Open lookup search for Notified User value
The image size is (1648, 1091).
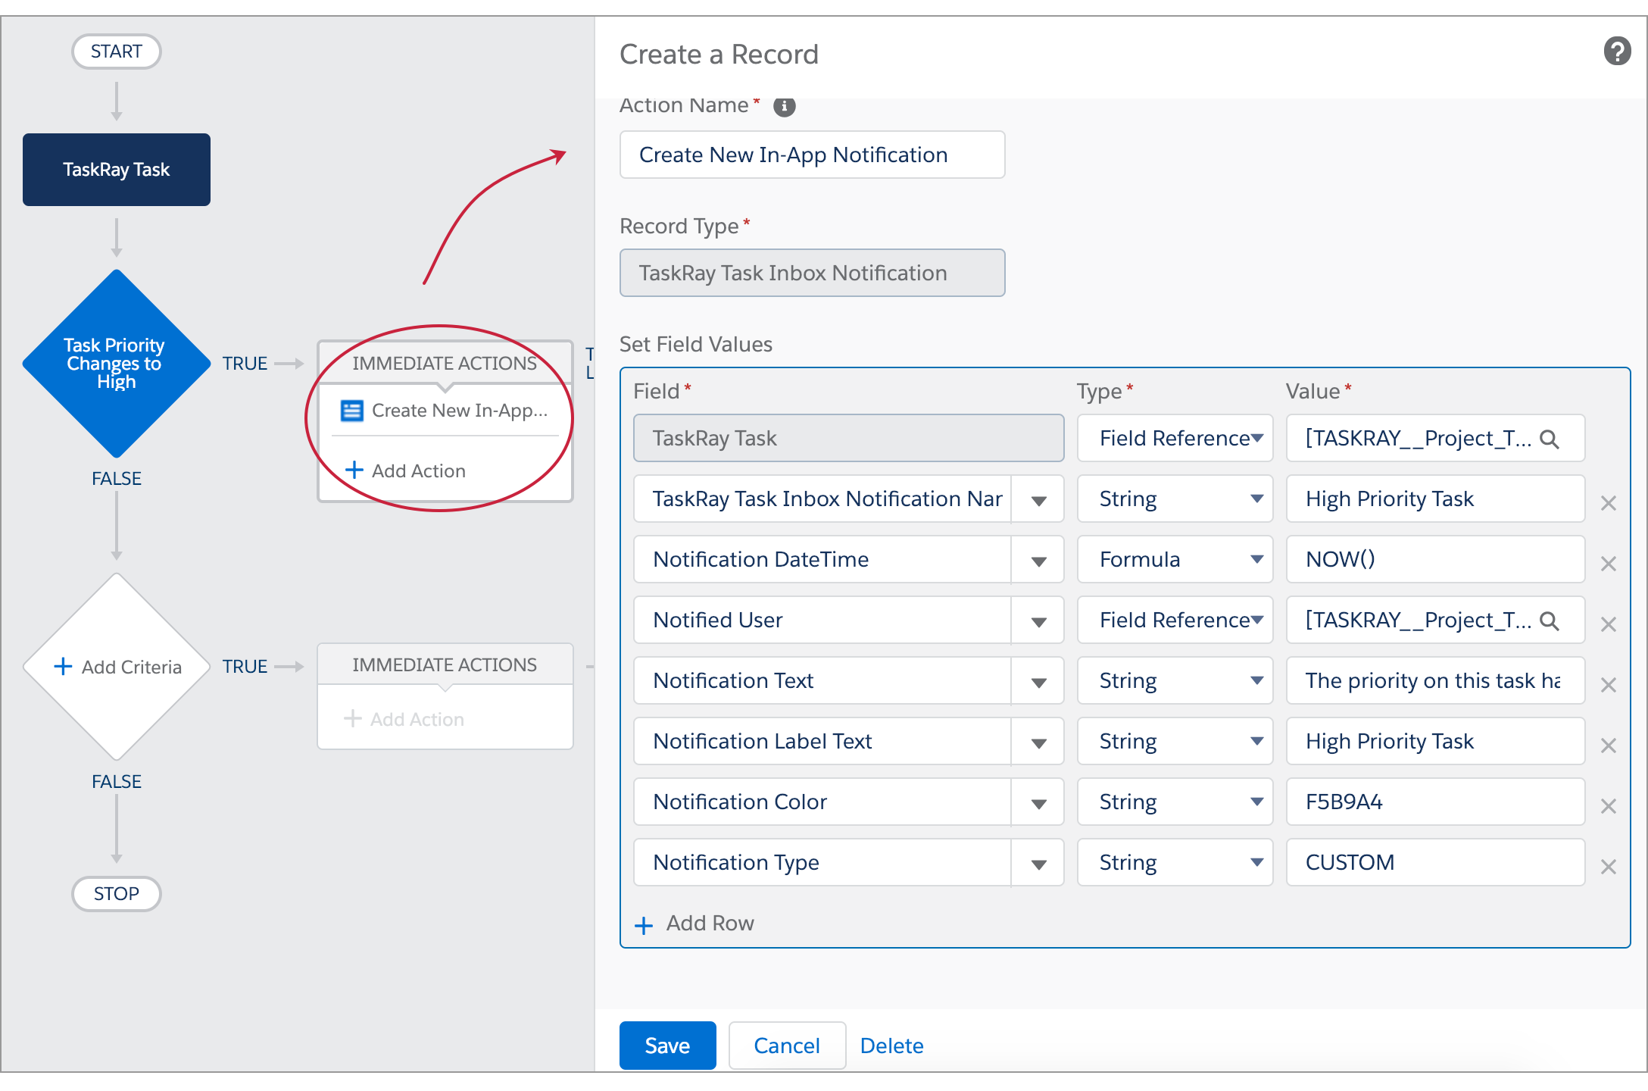click(x=1550, y=621)
